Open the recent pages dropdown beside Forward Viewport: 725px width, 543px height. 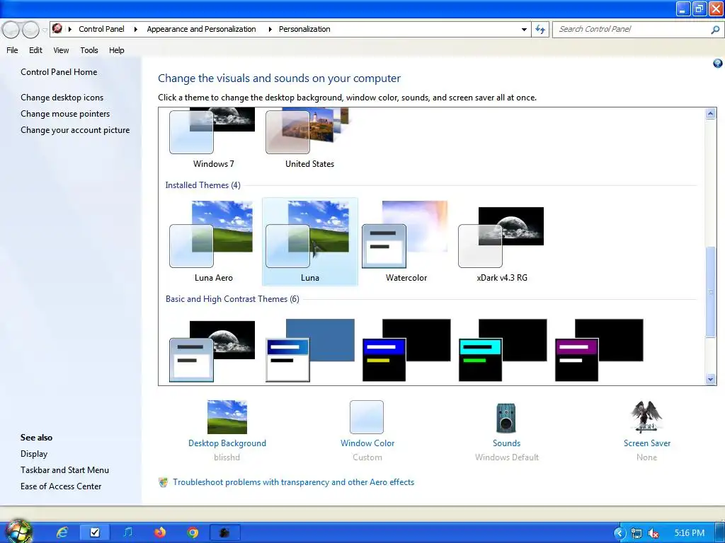click(x=45, y=30)
